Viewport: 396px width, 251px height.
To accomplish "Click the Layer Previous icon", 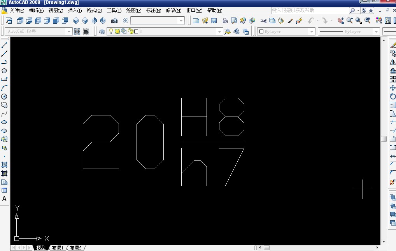I will 237,31.
